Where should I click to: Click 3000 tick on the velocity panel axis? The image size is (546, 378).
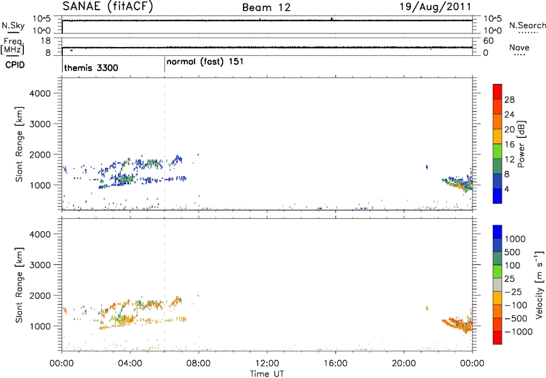(x=40, y=265)
